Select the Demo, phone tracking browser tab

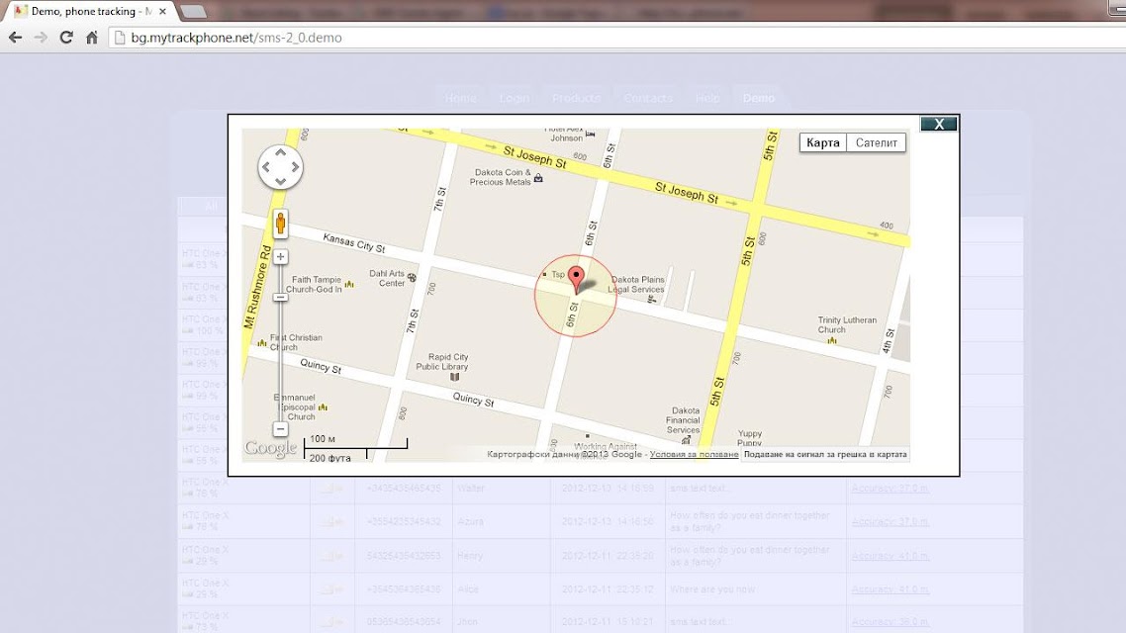90,12
